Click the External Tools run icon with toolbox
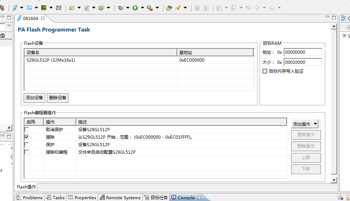Image resolution: width=350 pixels, height=201 pixels. tap(150, 8)
